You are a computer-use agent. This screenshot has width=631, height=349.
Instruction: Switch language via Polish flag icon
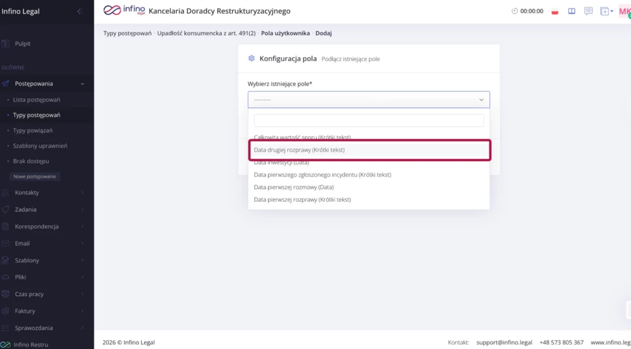pyautogui.click(x=555, y=11)
